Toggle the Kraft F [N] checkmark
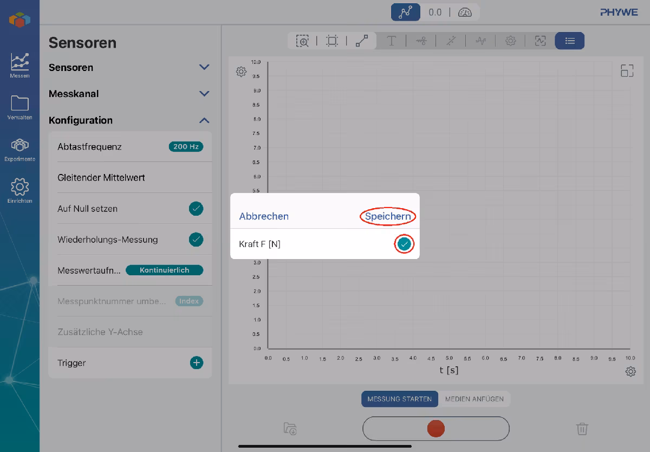 tap(404, 244)
